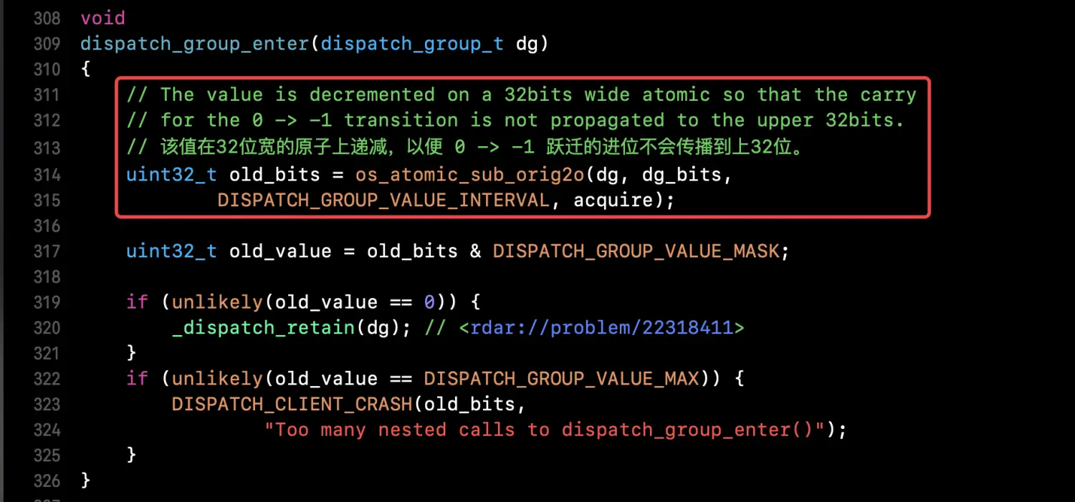Click the os_atomic_sub_orig2o call
The image size is (1075, 502).
[x=469, y=175]
